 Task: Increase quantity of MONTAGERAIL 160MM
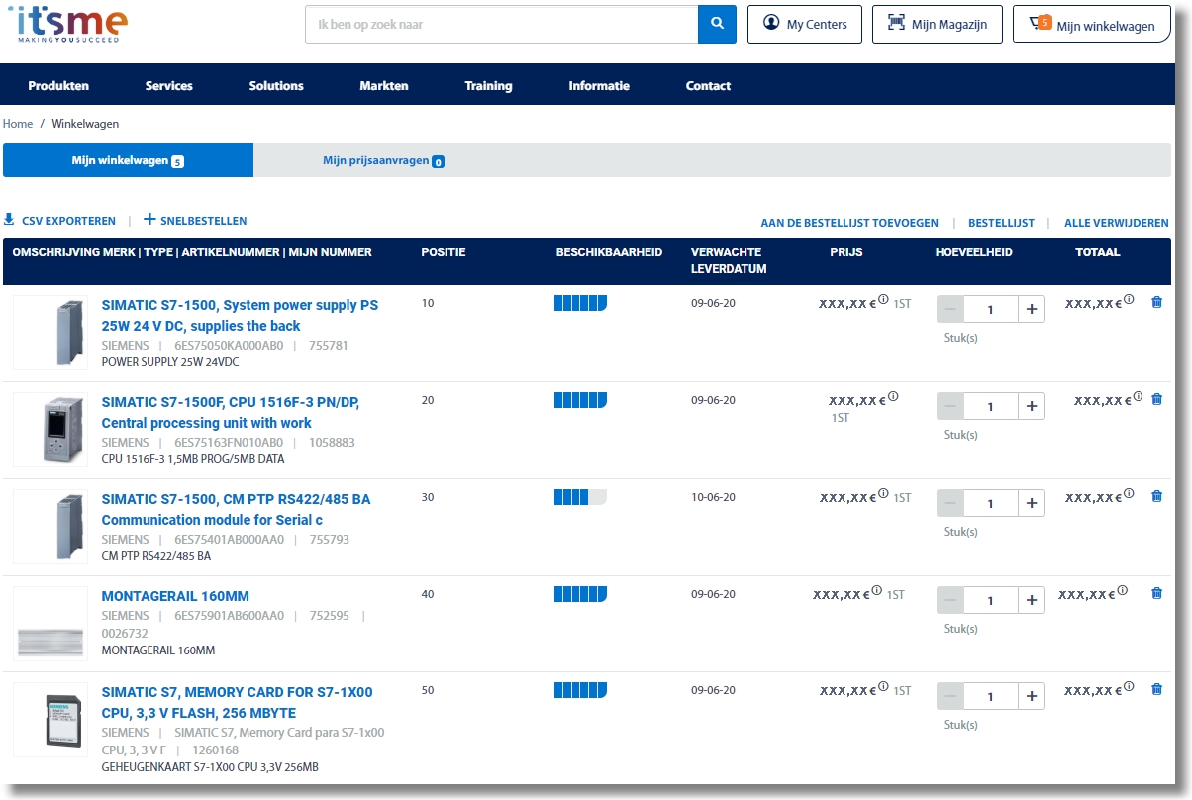[x=1031, y=600]
